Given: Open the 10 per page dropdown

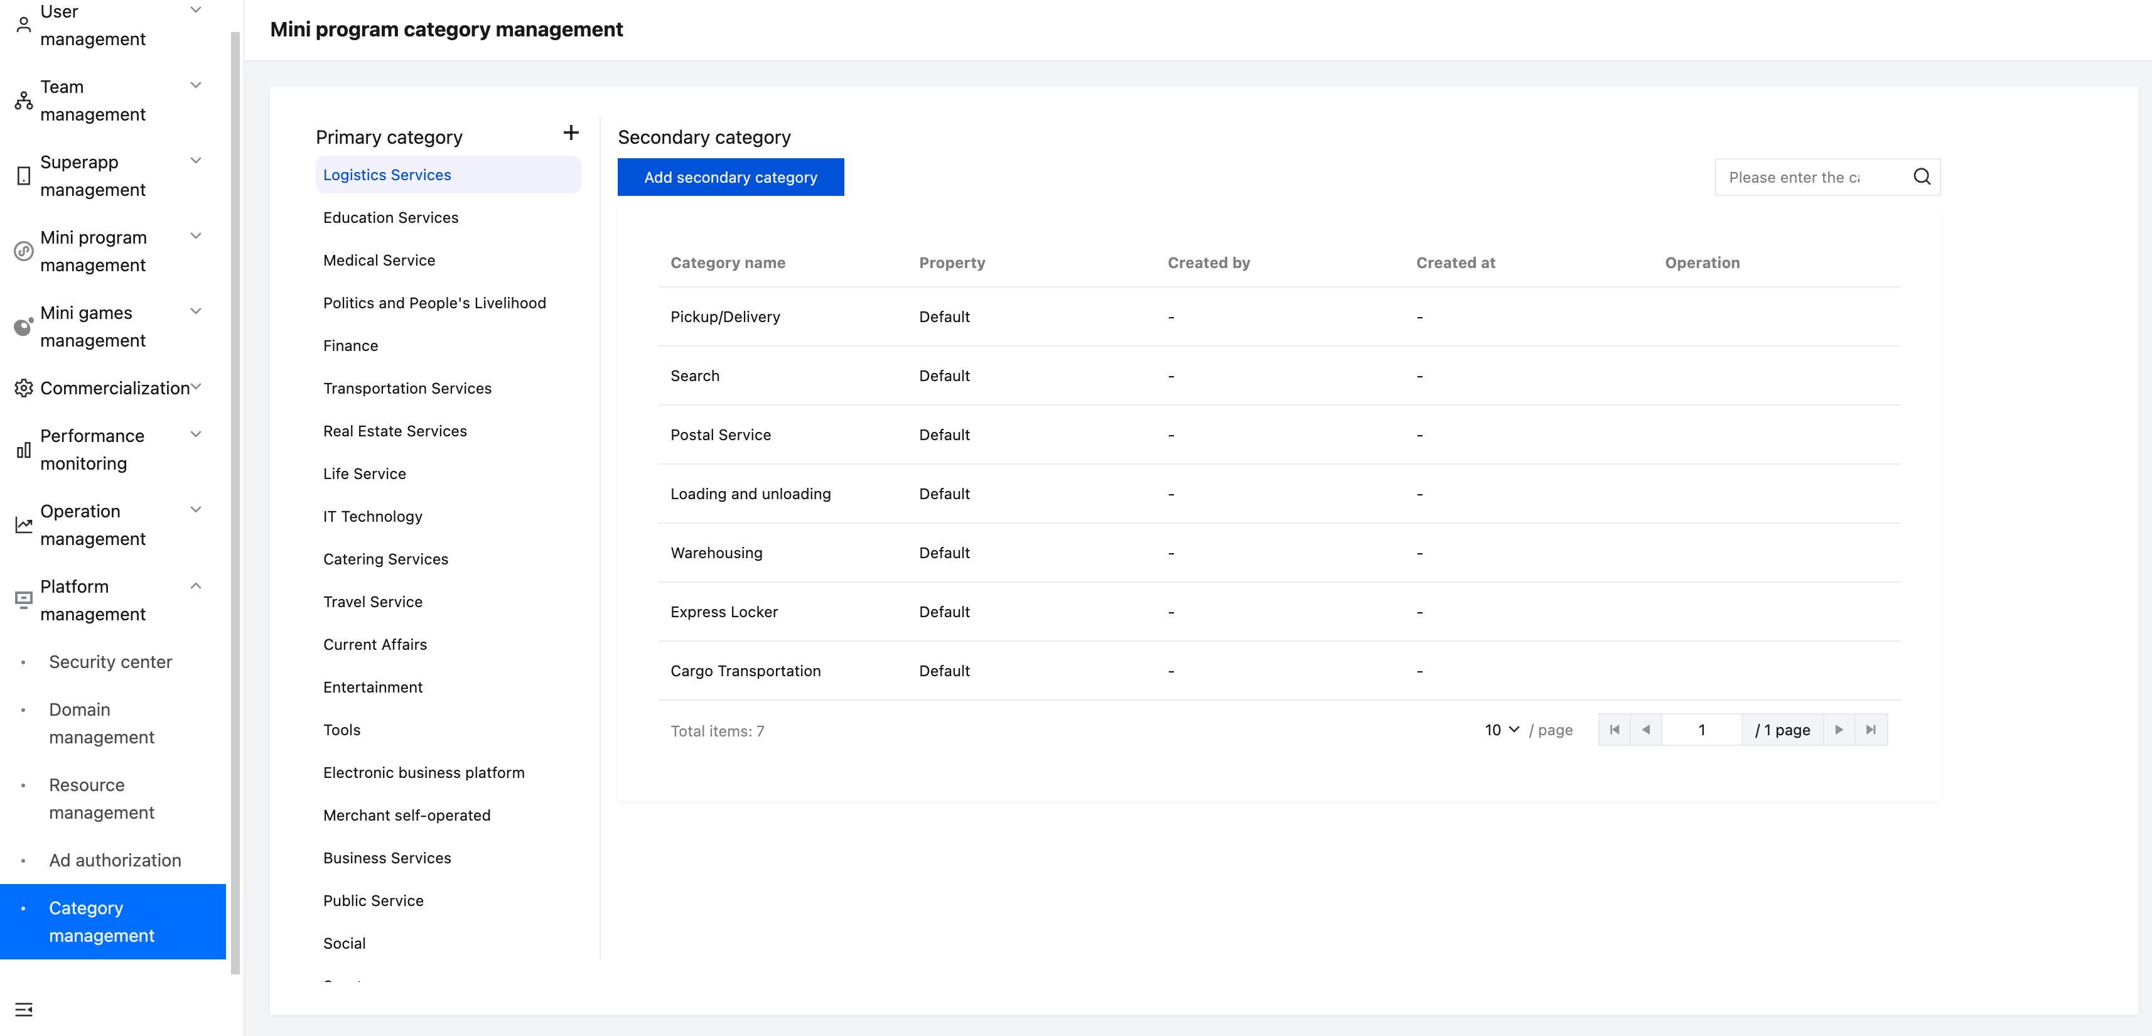Looking at the screenshot, I should coord(1501,730).
